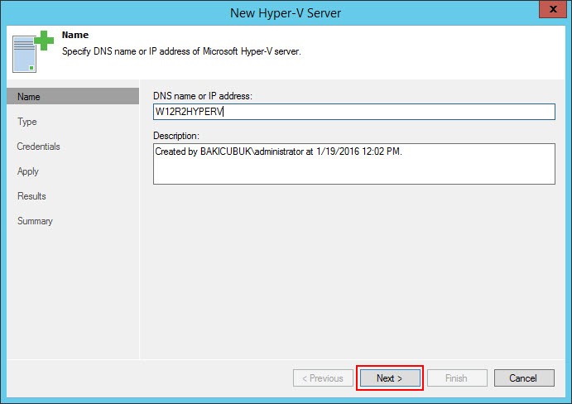This screenshot has height=404, width=572.
Task: Click the server with green plus icon
Action: point(33,51)
